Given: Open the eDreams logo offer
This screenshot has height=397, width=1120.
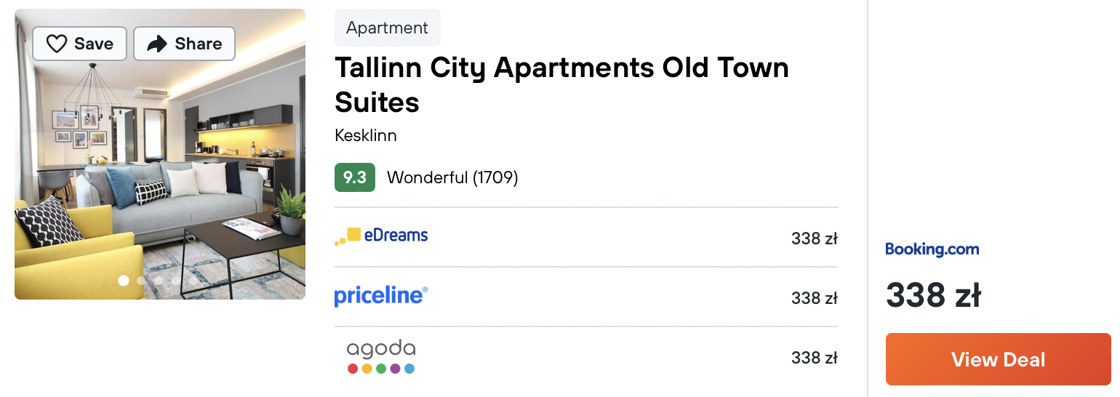Looking at the screenshot, I should pos(381,236).
